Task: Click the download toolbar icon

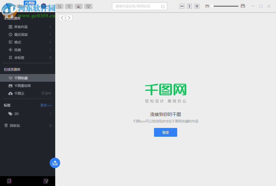Action: tap(88, 6)
